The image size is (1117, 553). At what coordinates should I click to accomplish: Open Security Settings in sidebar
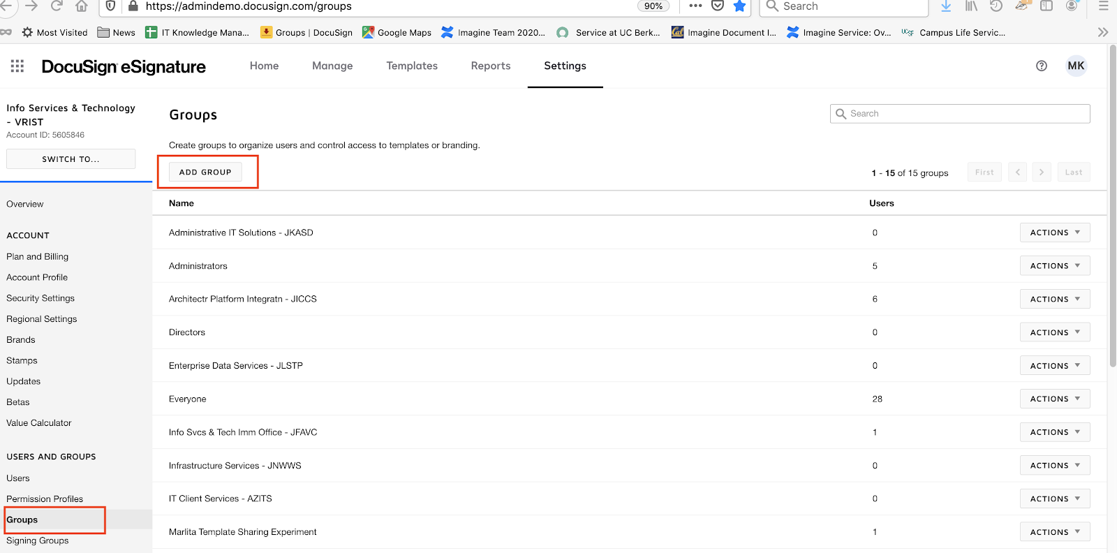point(40,298)
